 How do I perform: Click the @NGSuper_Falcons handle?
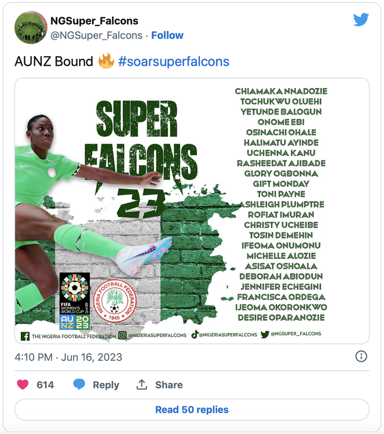pyautogui.click(x=97, y=35)
